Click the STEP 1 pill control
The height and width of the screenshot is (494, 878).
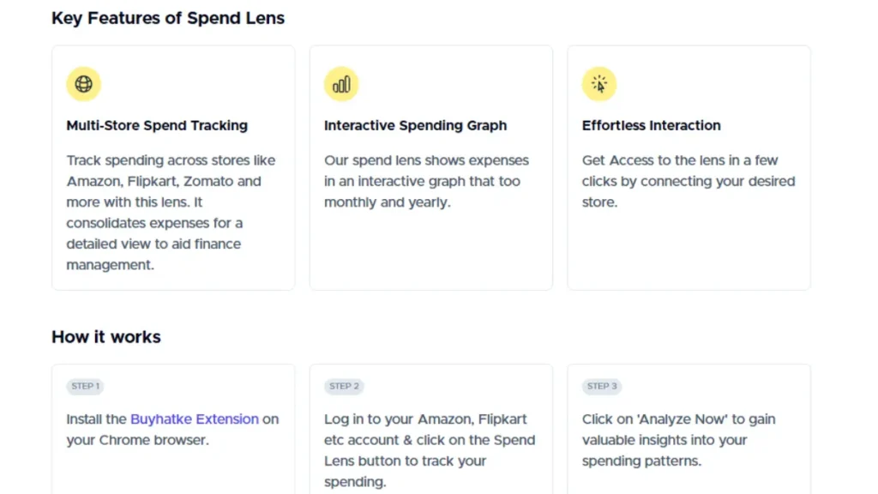[85, 386]
